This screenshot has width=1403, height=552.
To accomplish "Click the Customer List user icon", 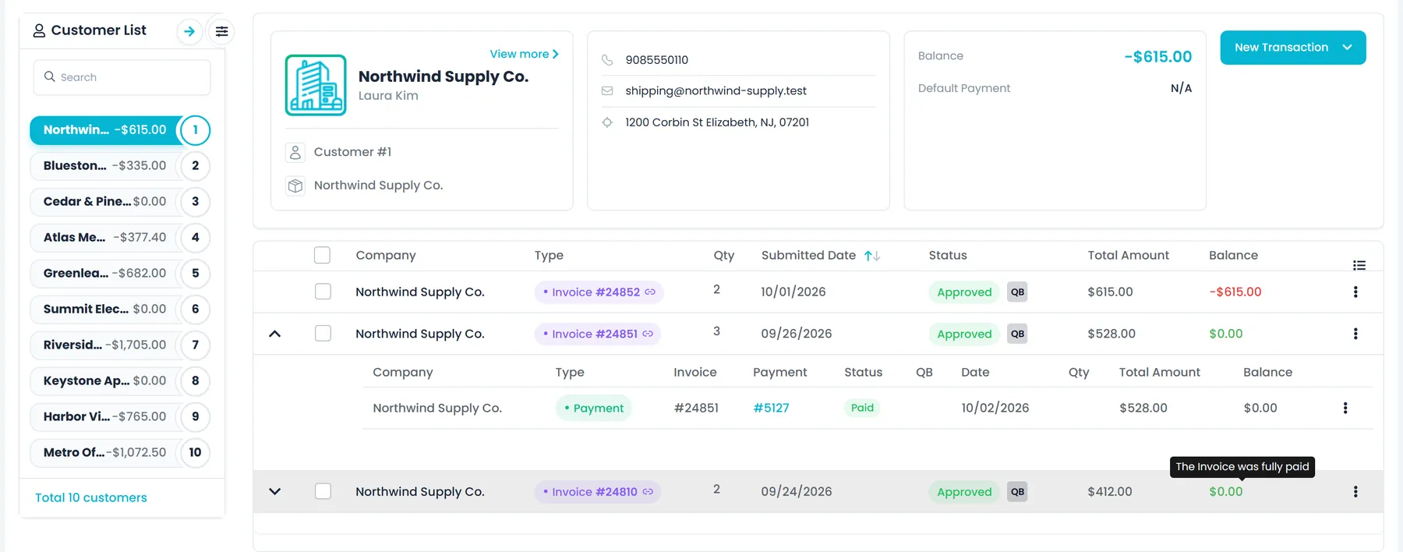I will [x=39, y=31].
